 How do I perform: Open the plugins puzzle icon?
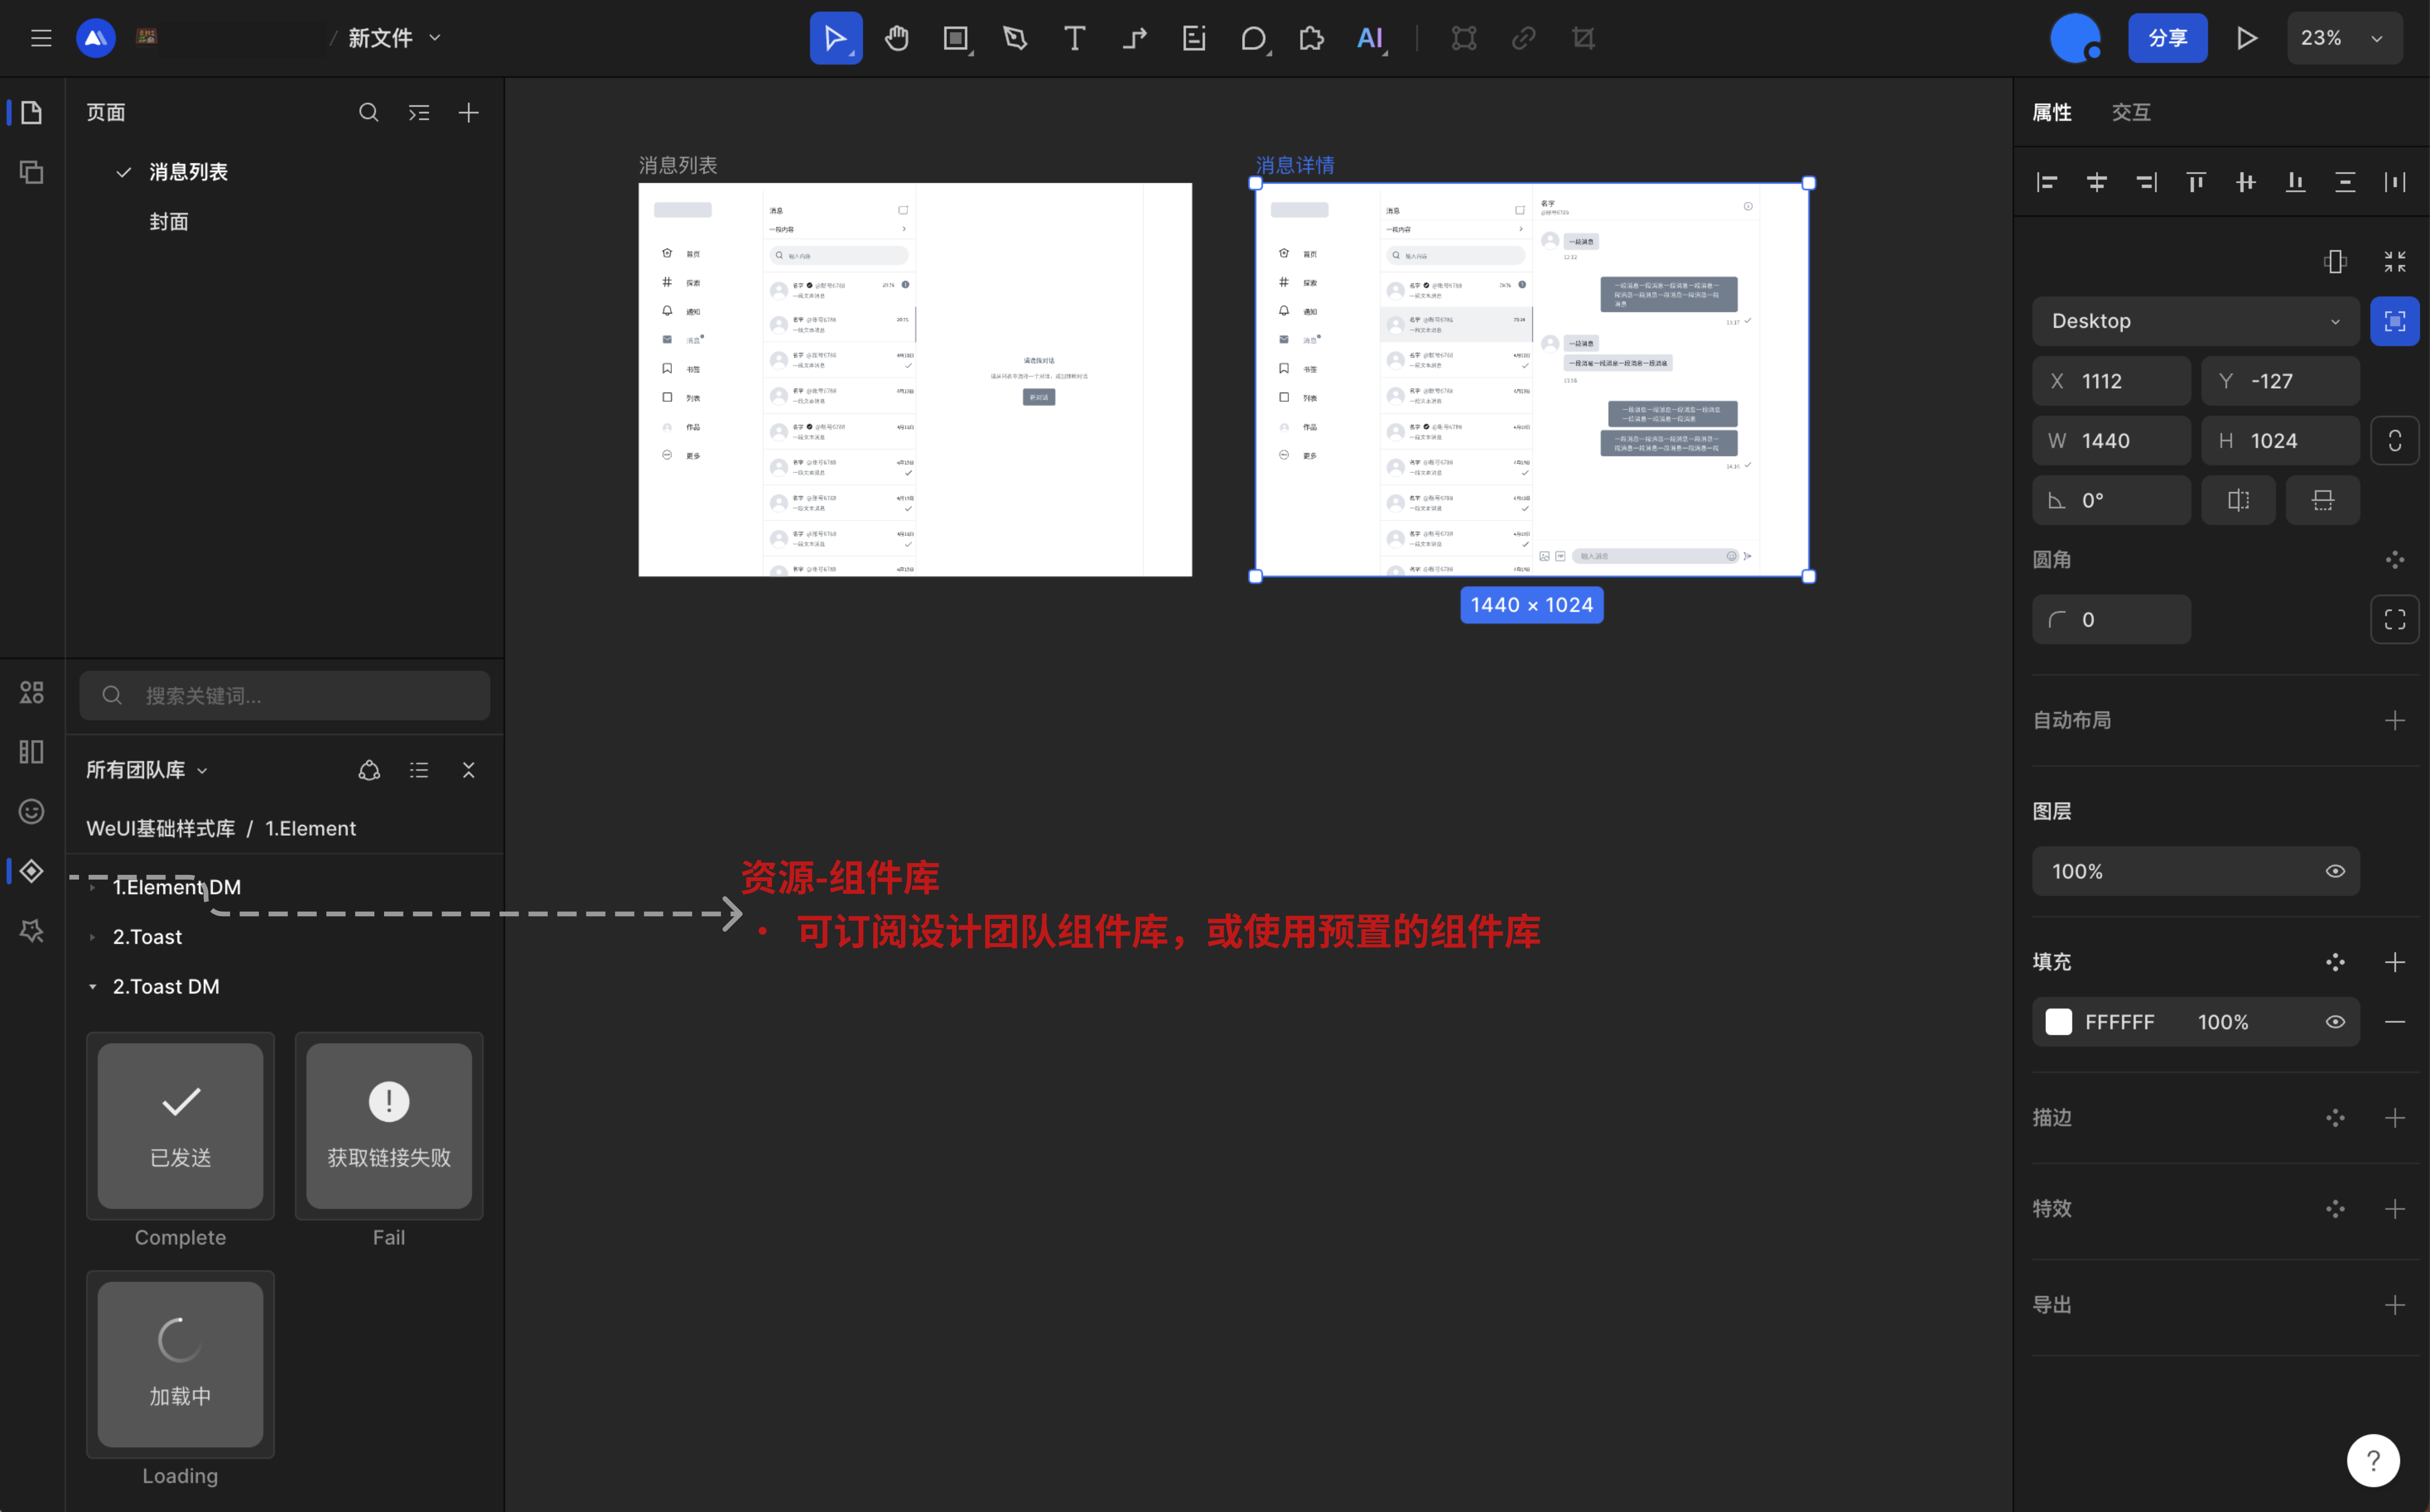pos(1311,38)
